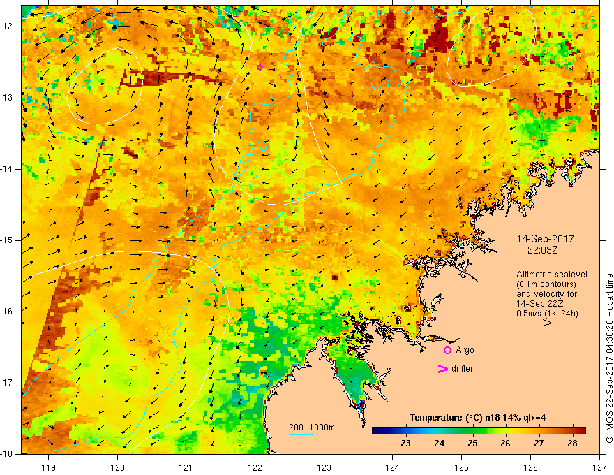The image size is (614, 475).
Task: Click the 'Altimetric sealevel' caption text
Action: (x=552, y=275)
